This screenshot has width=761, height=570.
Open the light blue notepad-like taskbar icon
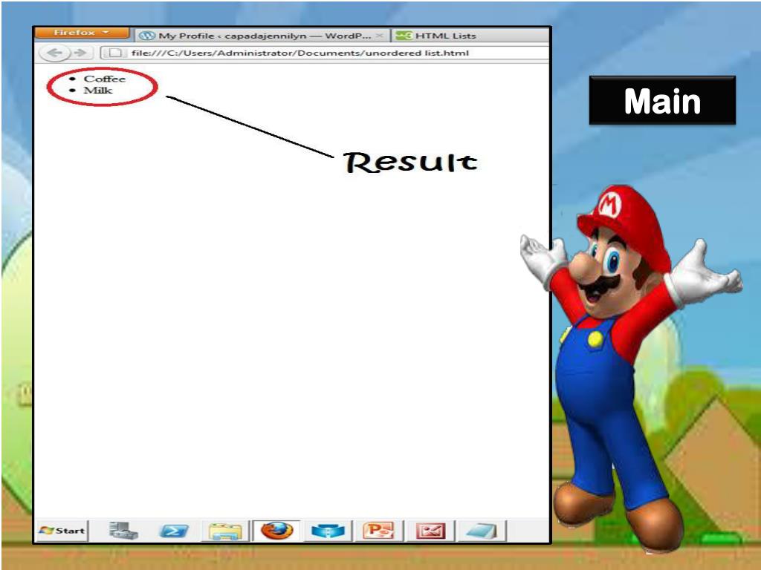pyautogui.click(x=482, y=531)
